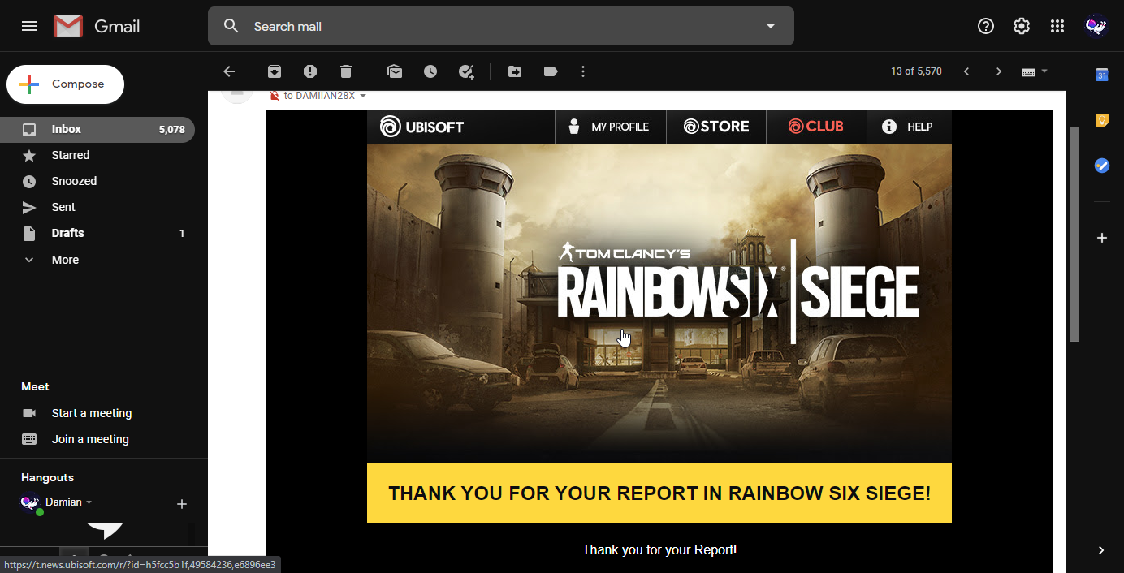Screen dimensions: 1124x573
Task: Delete the email with the trash icon
Action: 346,71
